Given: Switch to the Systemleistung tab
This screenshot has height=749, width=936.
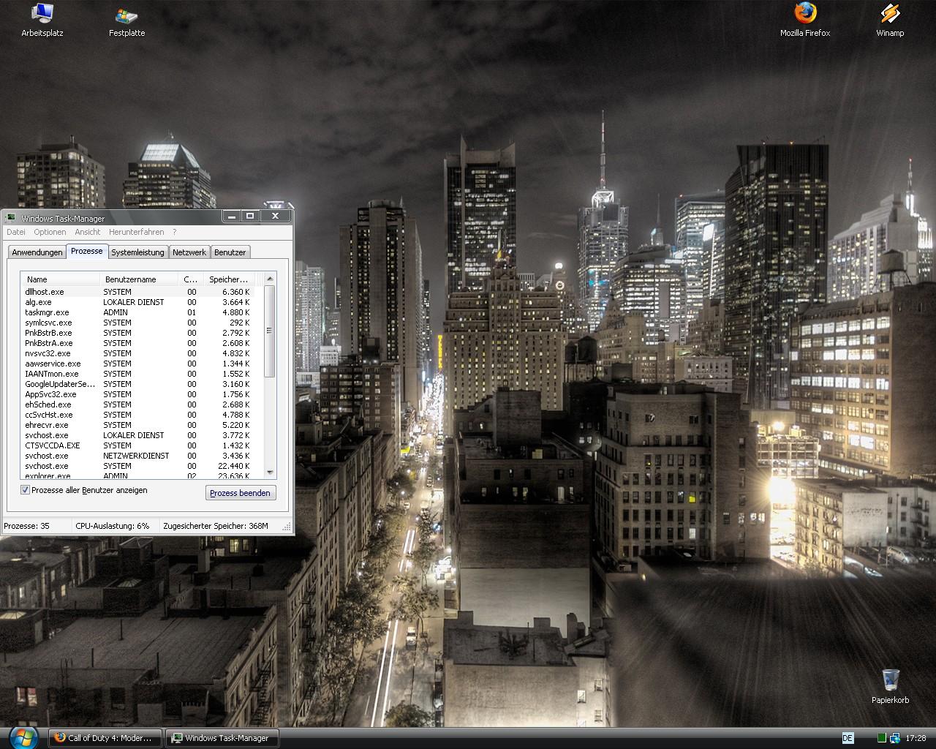Looking at the screenshot, I should pyautogui.click(x=137, y=252).
